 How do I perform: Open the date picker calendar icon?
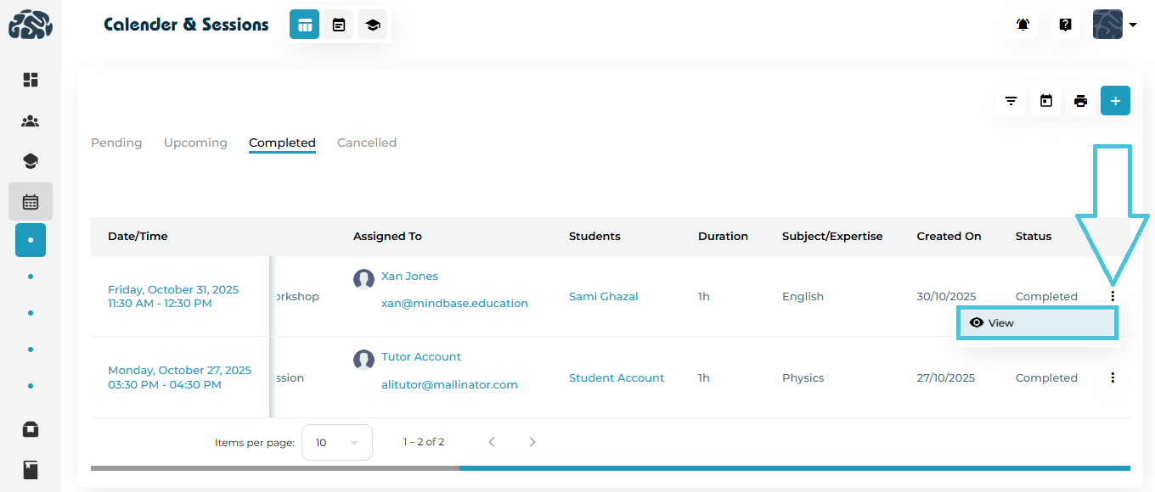pos(1046,101)
